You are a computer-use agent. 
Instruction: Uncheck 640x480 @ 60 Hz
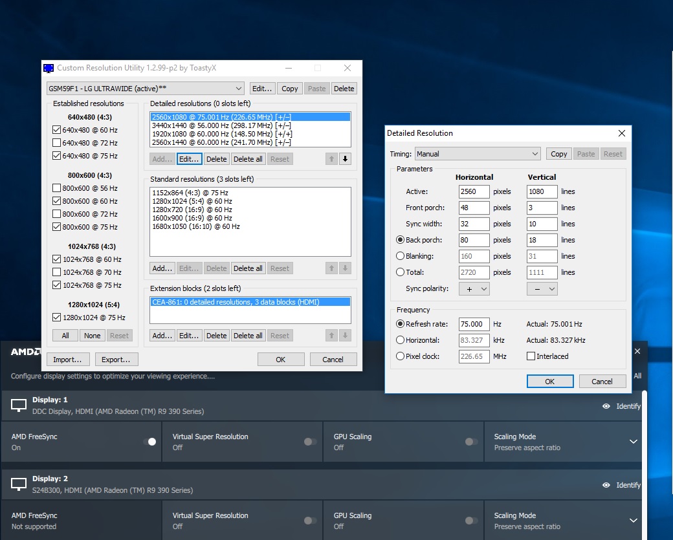pyautogui.click(x=56, y=129)
